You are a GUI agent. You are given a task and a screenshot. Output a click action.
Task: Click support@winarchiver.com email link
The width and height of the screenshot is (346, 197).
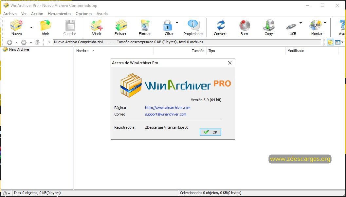coord(166,114)
